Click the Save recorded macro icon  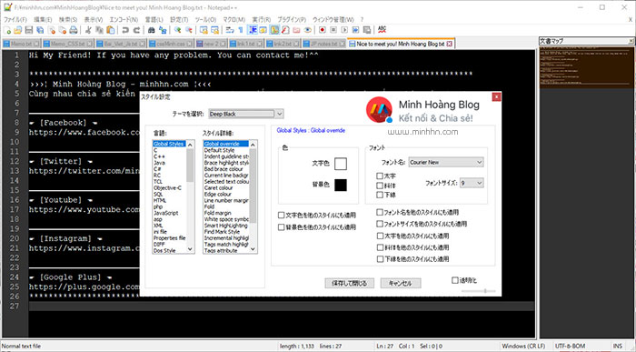(367, 30)
